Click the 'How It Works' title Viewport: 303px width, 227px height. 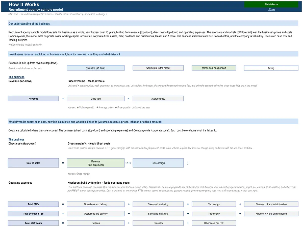pos(24,4)
